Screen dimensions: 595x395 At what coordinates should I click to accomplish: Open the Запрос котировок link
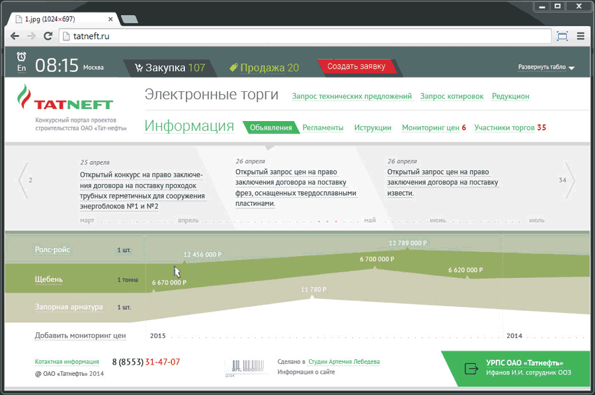(x=452, y=97)
